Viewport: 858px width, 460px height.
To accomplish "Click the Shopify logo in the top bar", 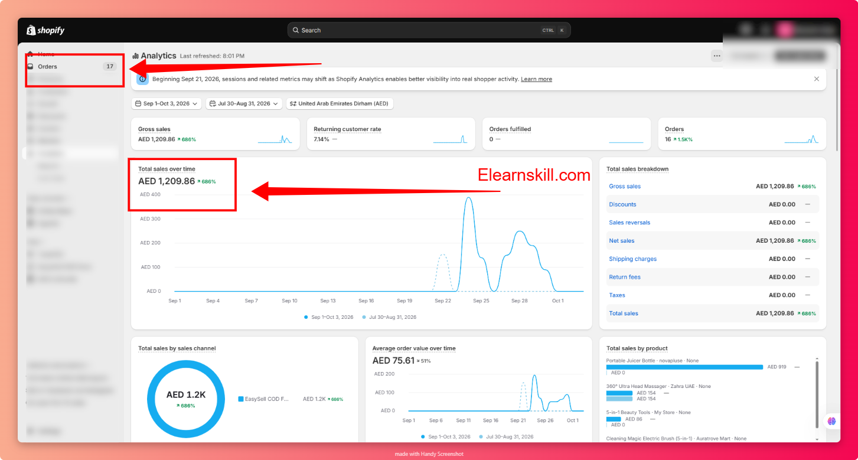I will point(45,30).
